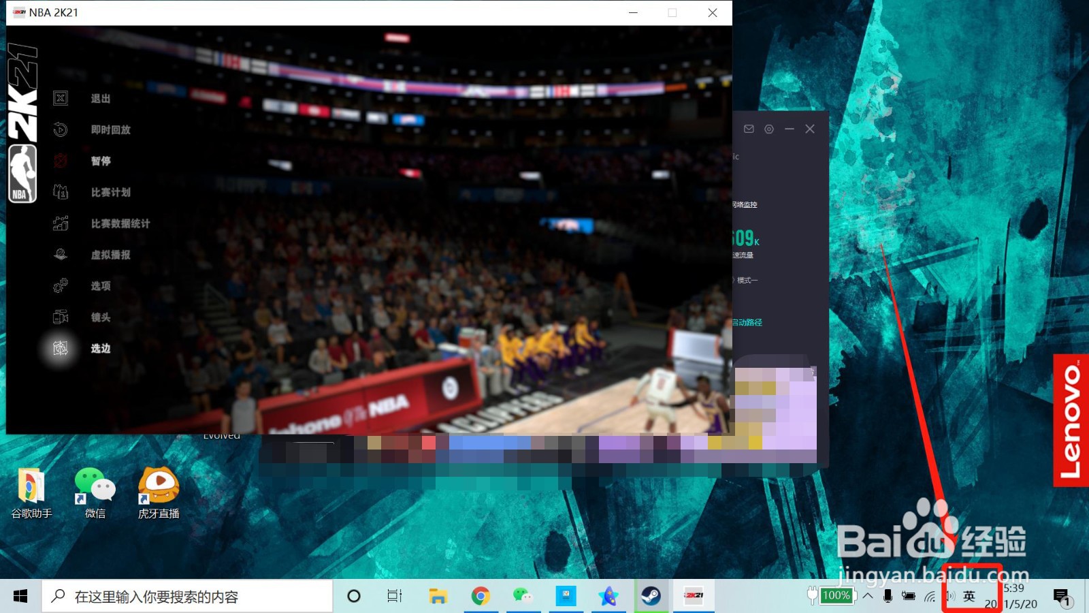Open File Explorer from the taskbar
This screenshot has height=613, width=1089.
[438, 597]
